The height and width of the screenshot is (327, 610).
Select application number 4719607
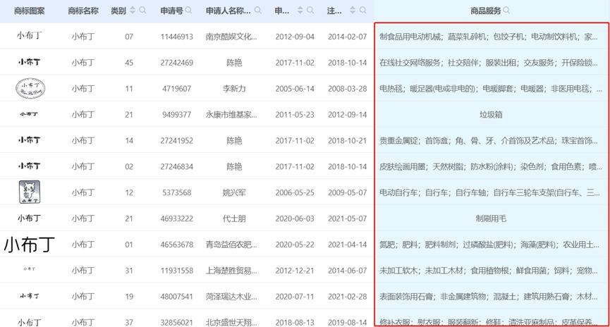(176, 89)
